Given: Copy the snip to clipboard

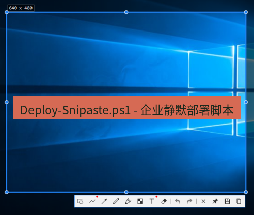Looking at the screenshot, I should pyautogui.click(x=239, y=201).
